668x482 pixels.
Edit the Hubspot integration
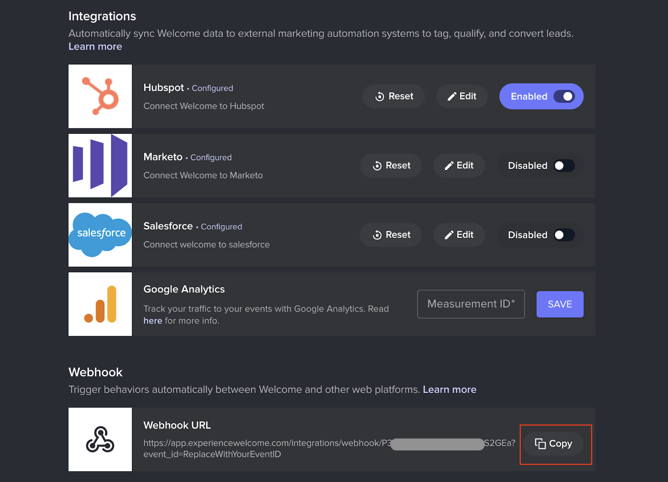tap(462, 96)
